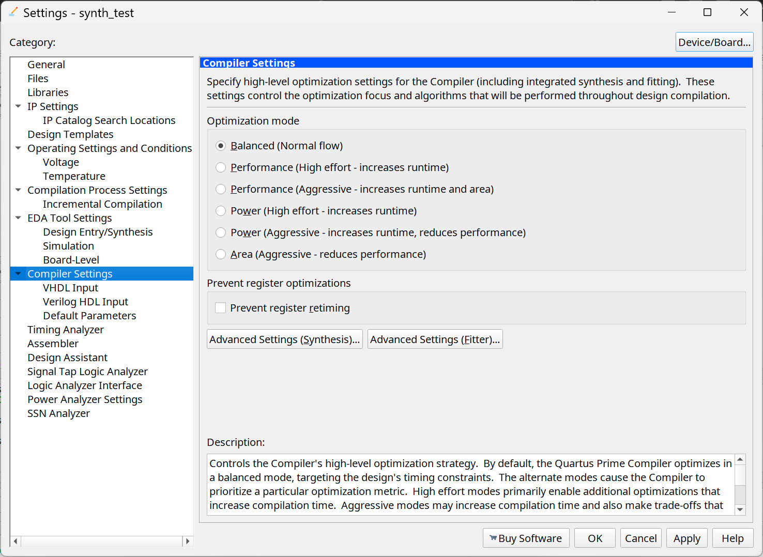Open the Device/Board settings

714,42
